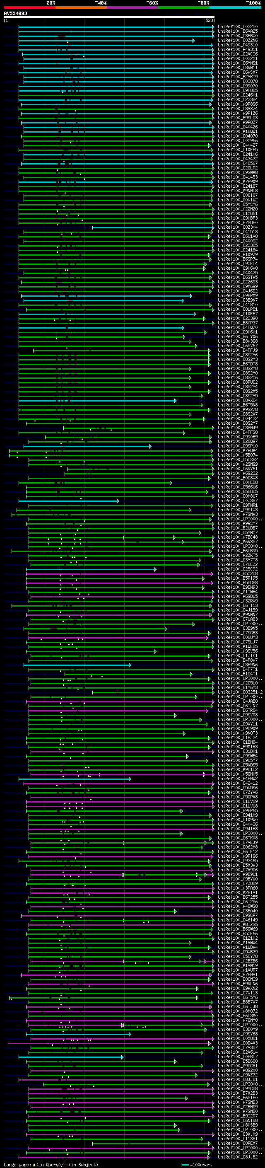Select hit label UniRef100_Q9XEL4

coord(237,264)
